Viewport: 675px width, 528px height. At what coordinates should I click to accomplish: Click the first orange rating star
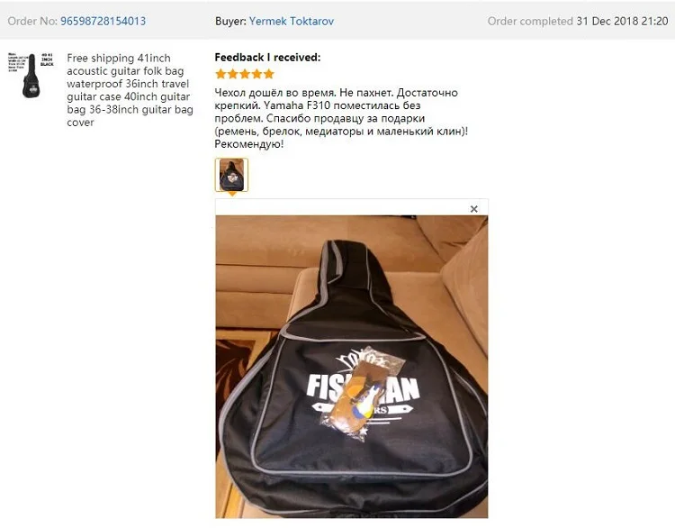220,74
